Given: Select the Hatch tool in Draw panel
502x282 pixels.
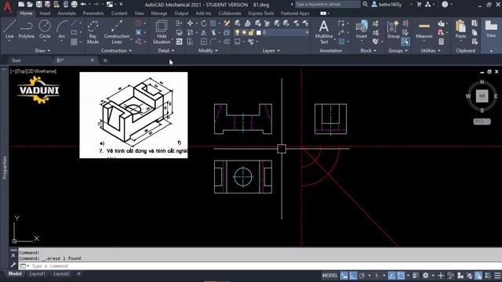Looking at the screenshot, I should [74, 42].
